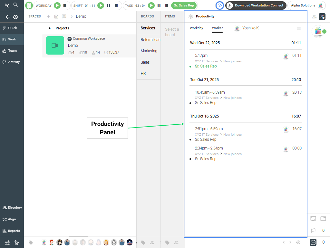Click Download Workstation Connect button
This screenshot has width=330, height=248.
click(256, 5)
